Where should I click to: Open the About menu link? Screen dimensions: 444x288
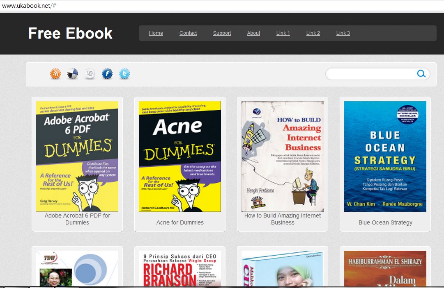click(x=253, y=33)
